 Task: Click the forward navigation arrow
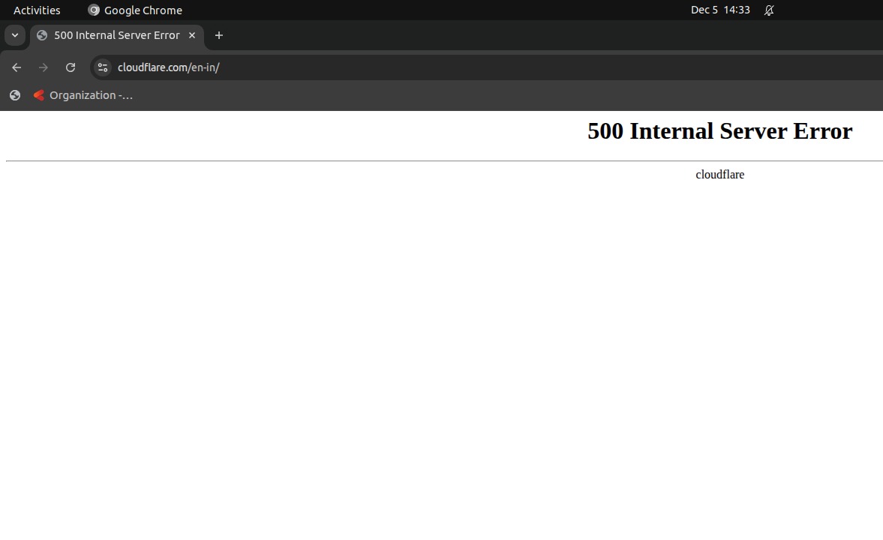pyautogui.click(x=43, y=67)
